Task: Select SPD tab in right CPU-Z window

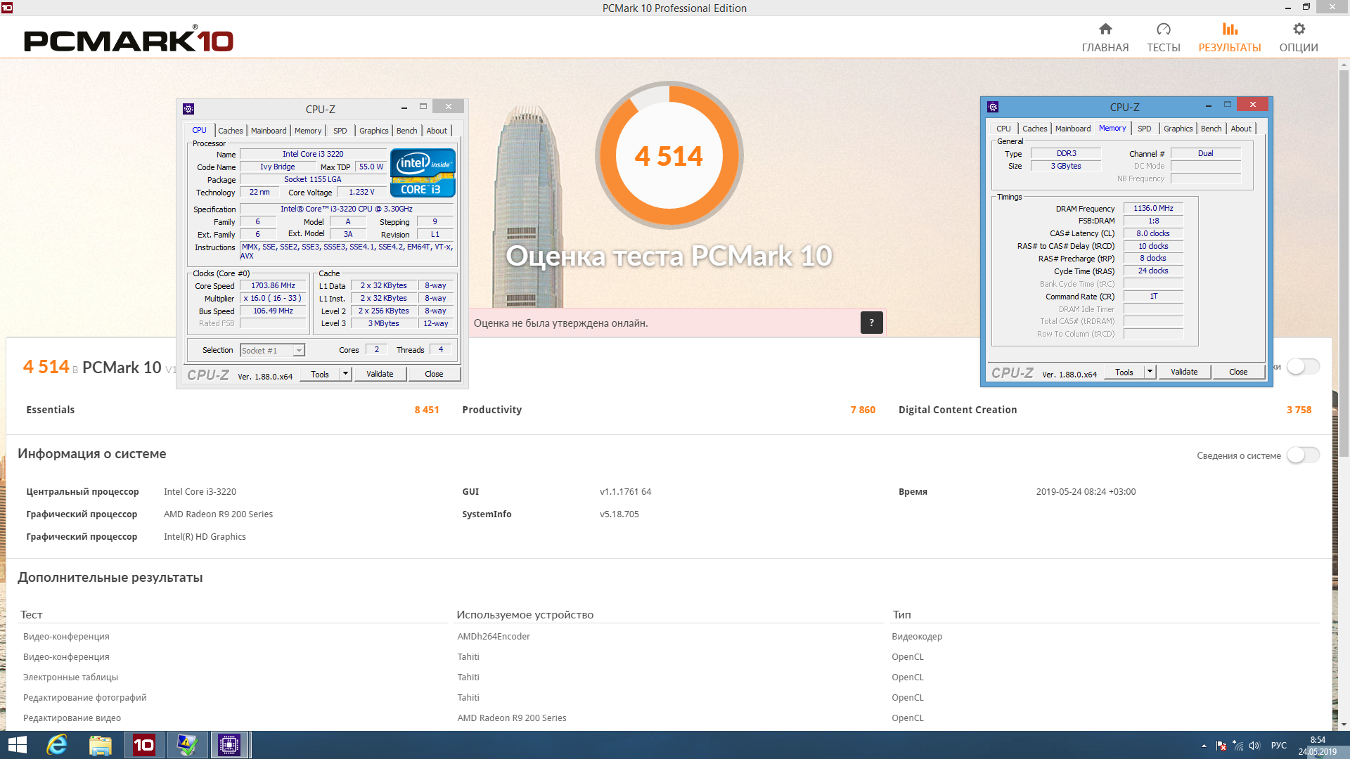Action: click(x=1145, y=128)
